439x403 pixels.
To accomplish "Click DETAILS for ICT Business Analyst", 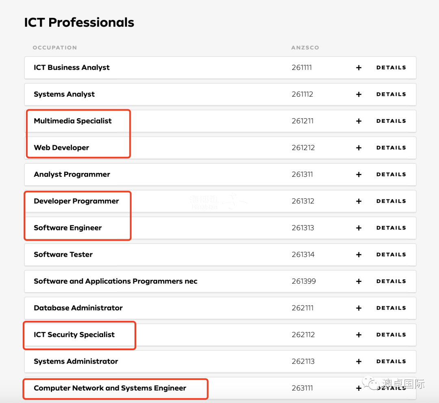I will [x=391, y=67].
